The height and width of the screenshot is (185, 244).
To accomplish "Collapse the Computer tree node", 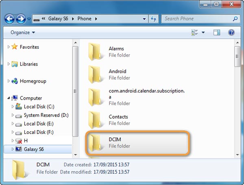I will click(x=9, y=98).
